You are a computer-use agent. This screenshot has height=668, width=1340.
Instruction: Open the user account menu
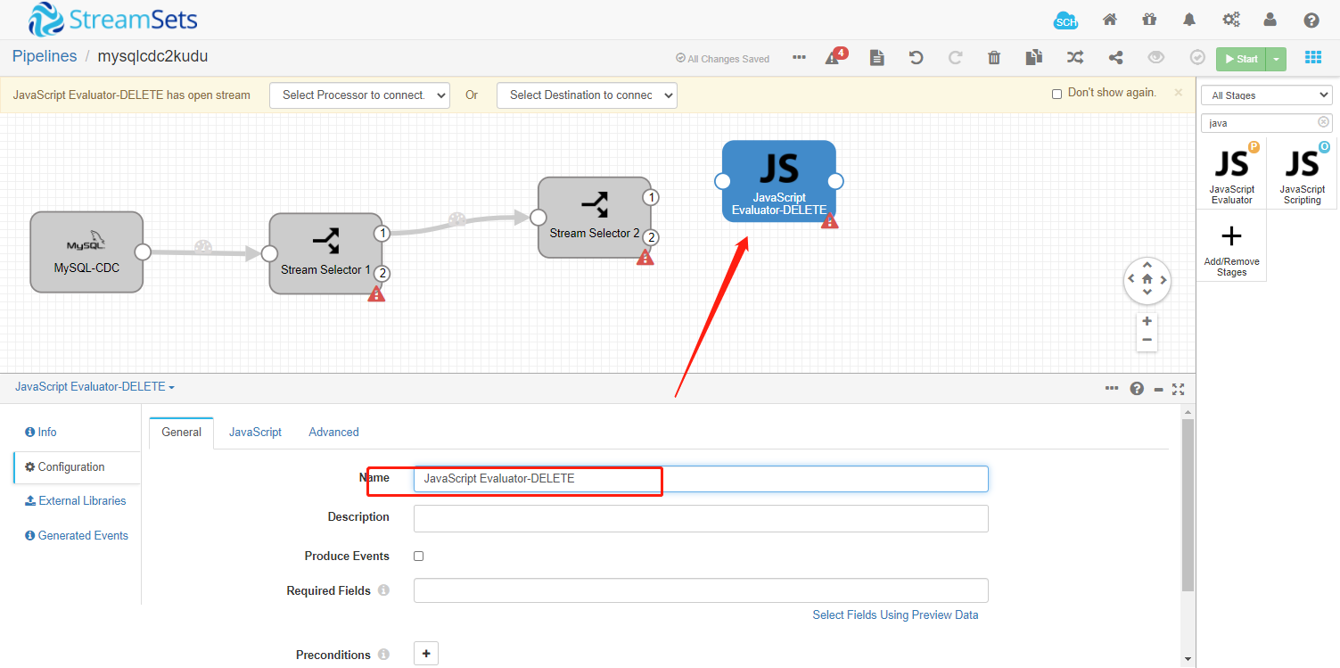[x=1270, y=20]
